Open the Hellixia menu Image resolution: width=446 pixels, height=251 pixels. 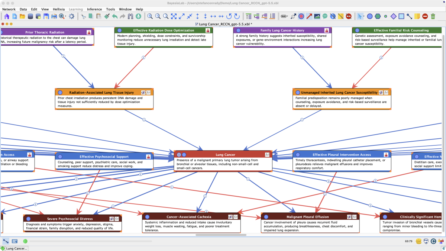[58, 9]
